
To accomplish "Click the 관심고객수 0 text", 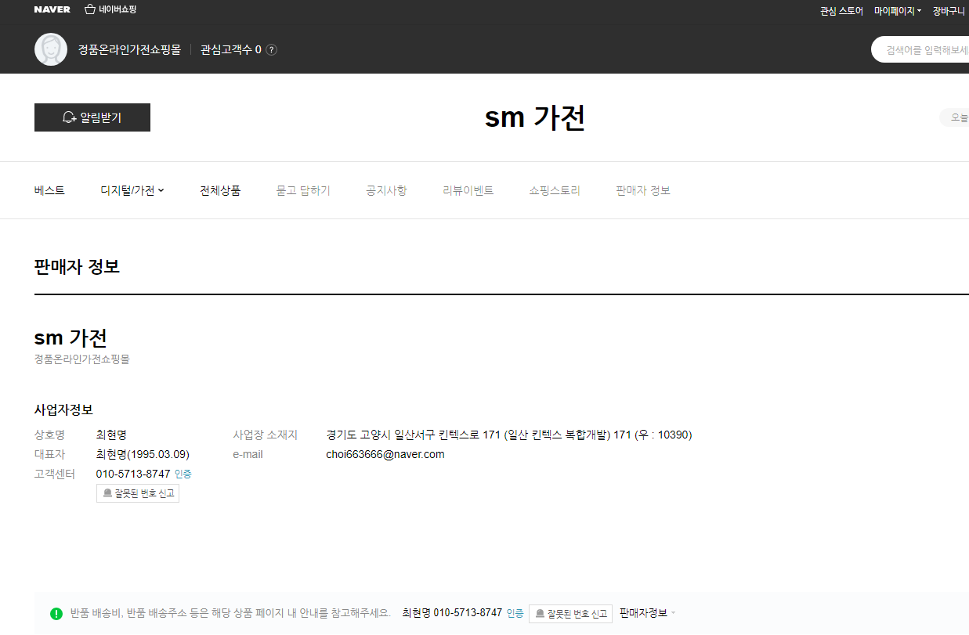I will [231, 49].
